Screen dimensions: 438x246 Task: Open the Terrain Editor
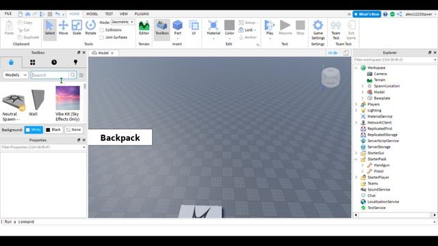[x=144, y=27]
